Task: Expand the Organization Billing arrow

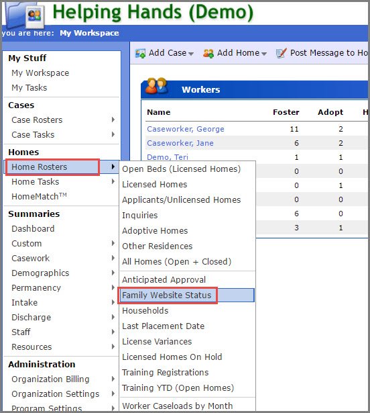Action: (113, 379)
